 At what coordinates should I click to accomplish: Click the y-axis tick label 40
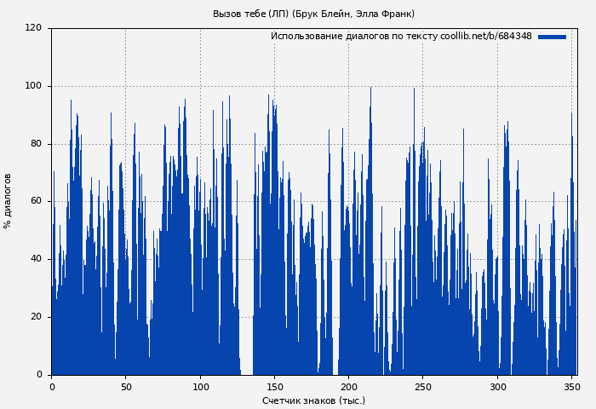click(x=36, y=259)
